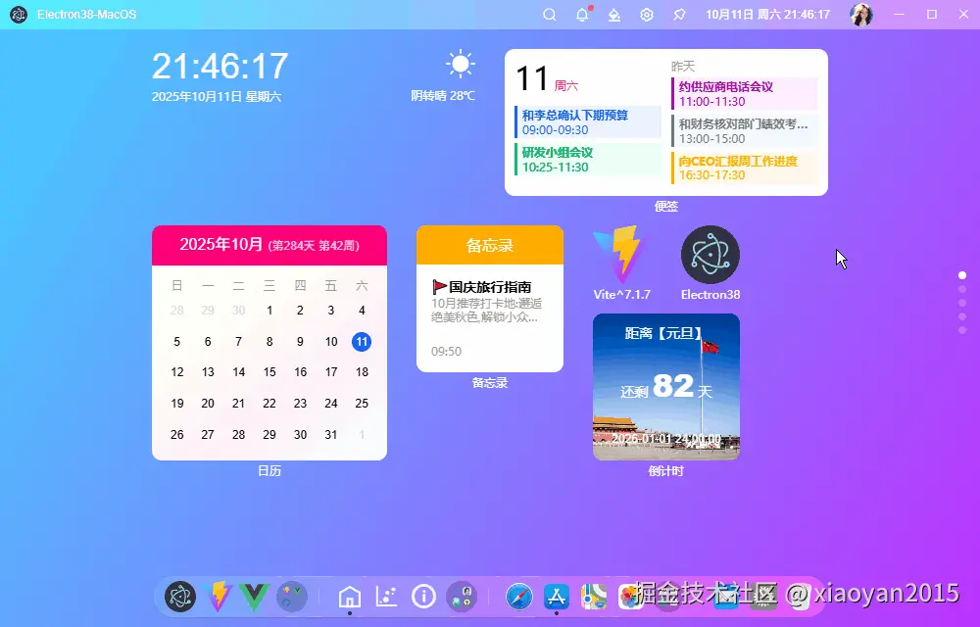Select day 31 in the calendar

click(x=331, y=435)
